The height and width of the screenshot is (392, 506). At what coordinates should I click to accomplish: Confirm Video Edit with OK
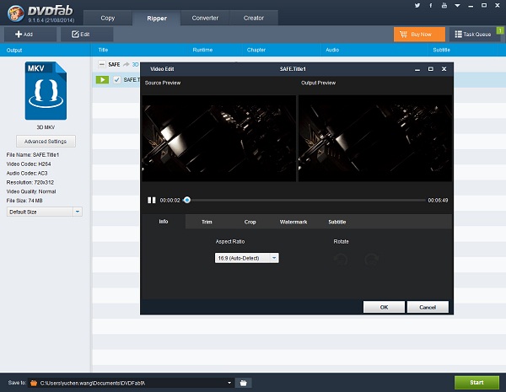click(384, 307)
